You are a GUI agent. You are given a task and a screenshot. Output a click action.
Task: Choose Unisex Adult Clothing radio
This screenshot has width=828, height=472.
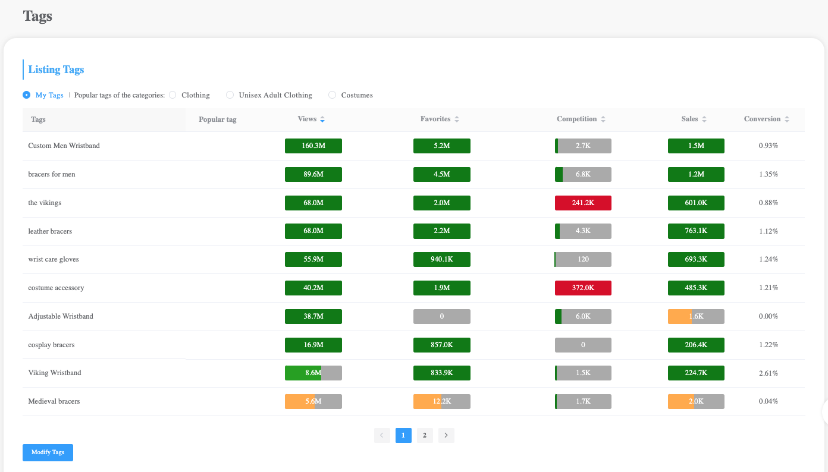click(x=230, y=95)
